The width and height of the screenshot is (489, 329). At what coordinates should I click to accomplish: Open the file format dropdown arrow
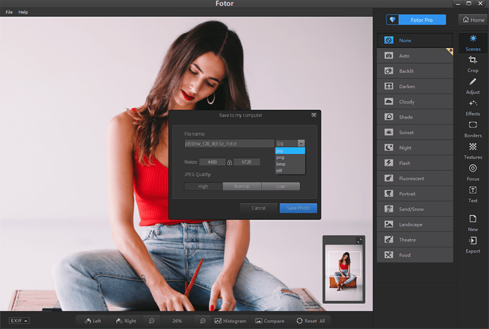(x=302, y=143)
